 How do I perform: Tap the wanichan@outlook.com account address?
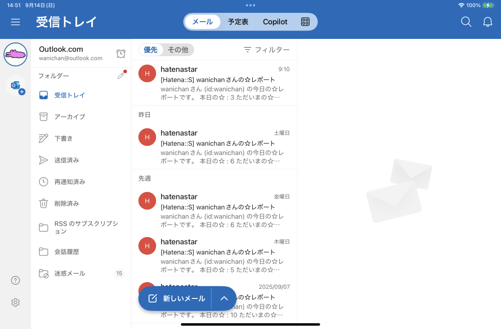(71, 58)
